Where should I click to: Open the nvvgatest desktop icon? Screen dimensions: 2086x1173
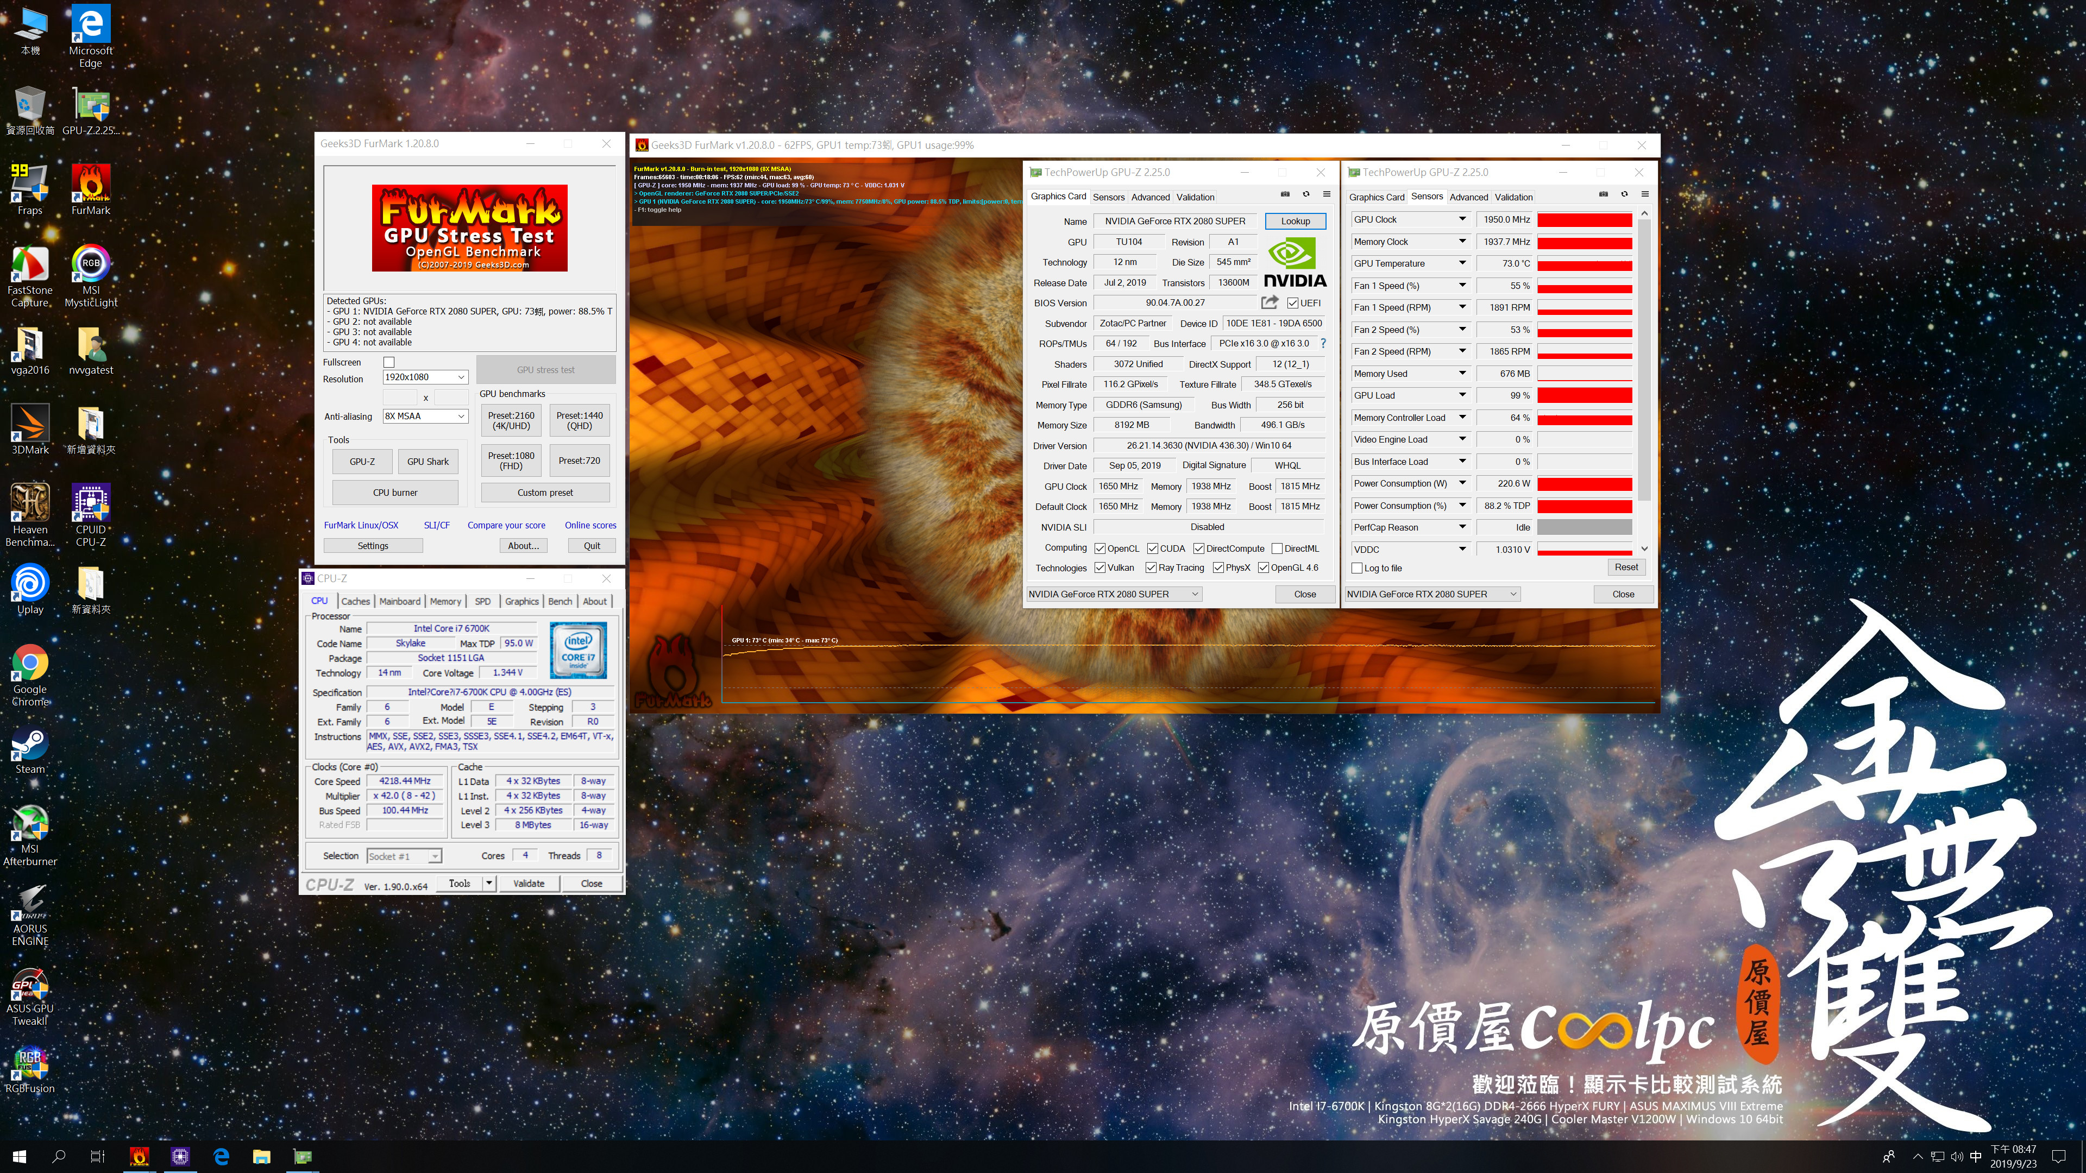coord(91,350)
